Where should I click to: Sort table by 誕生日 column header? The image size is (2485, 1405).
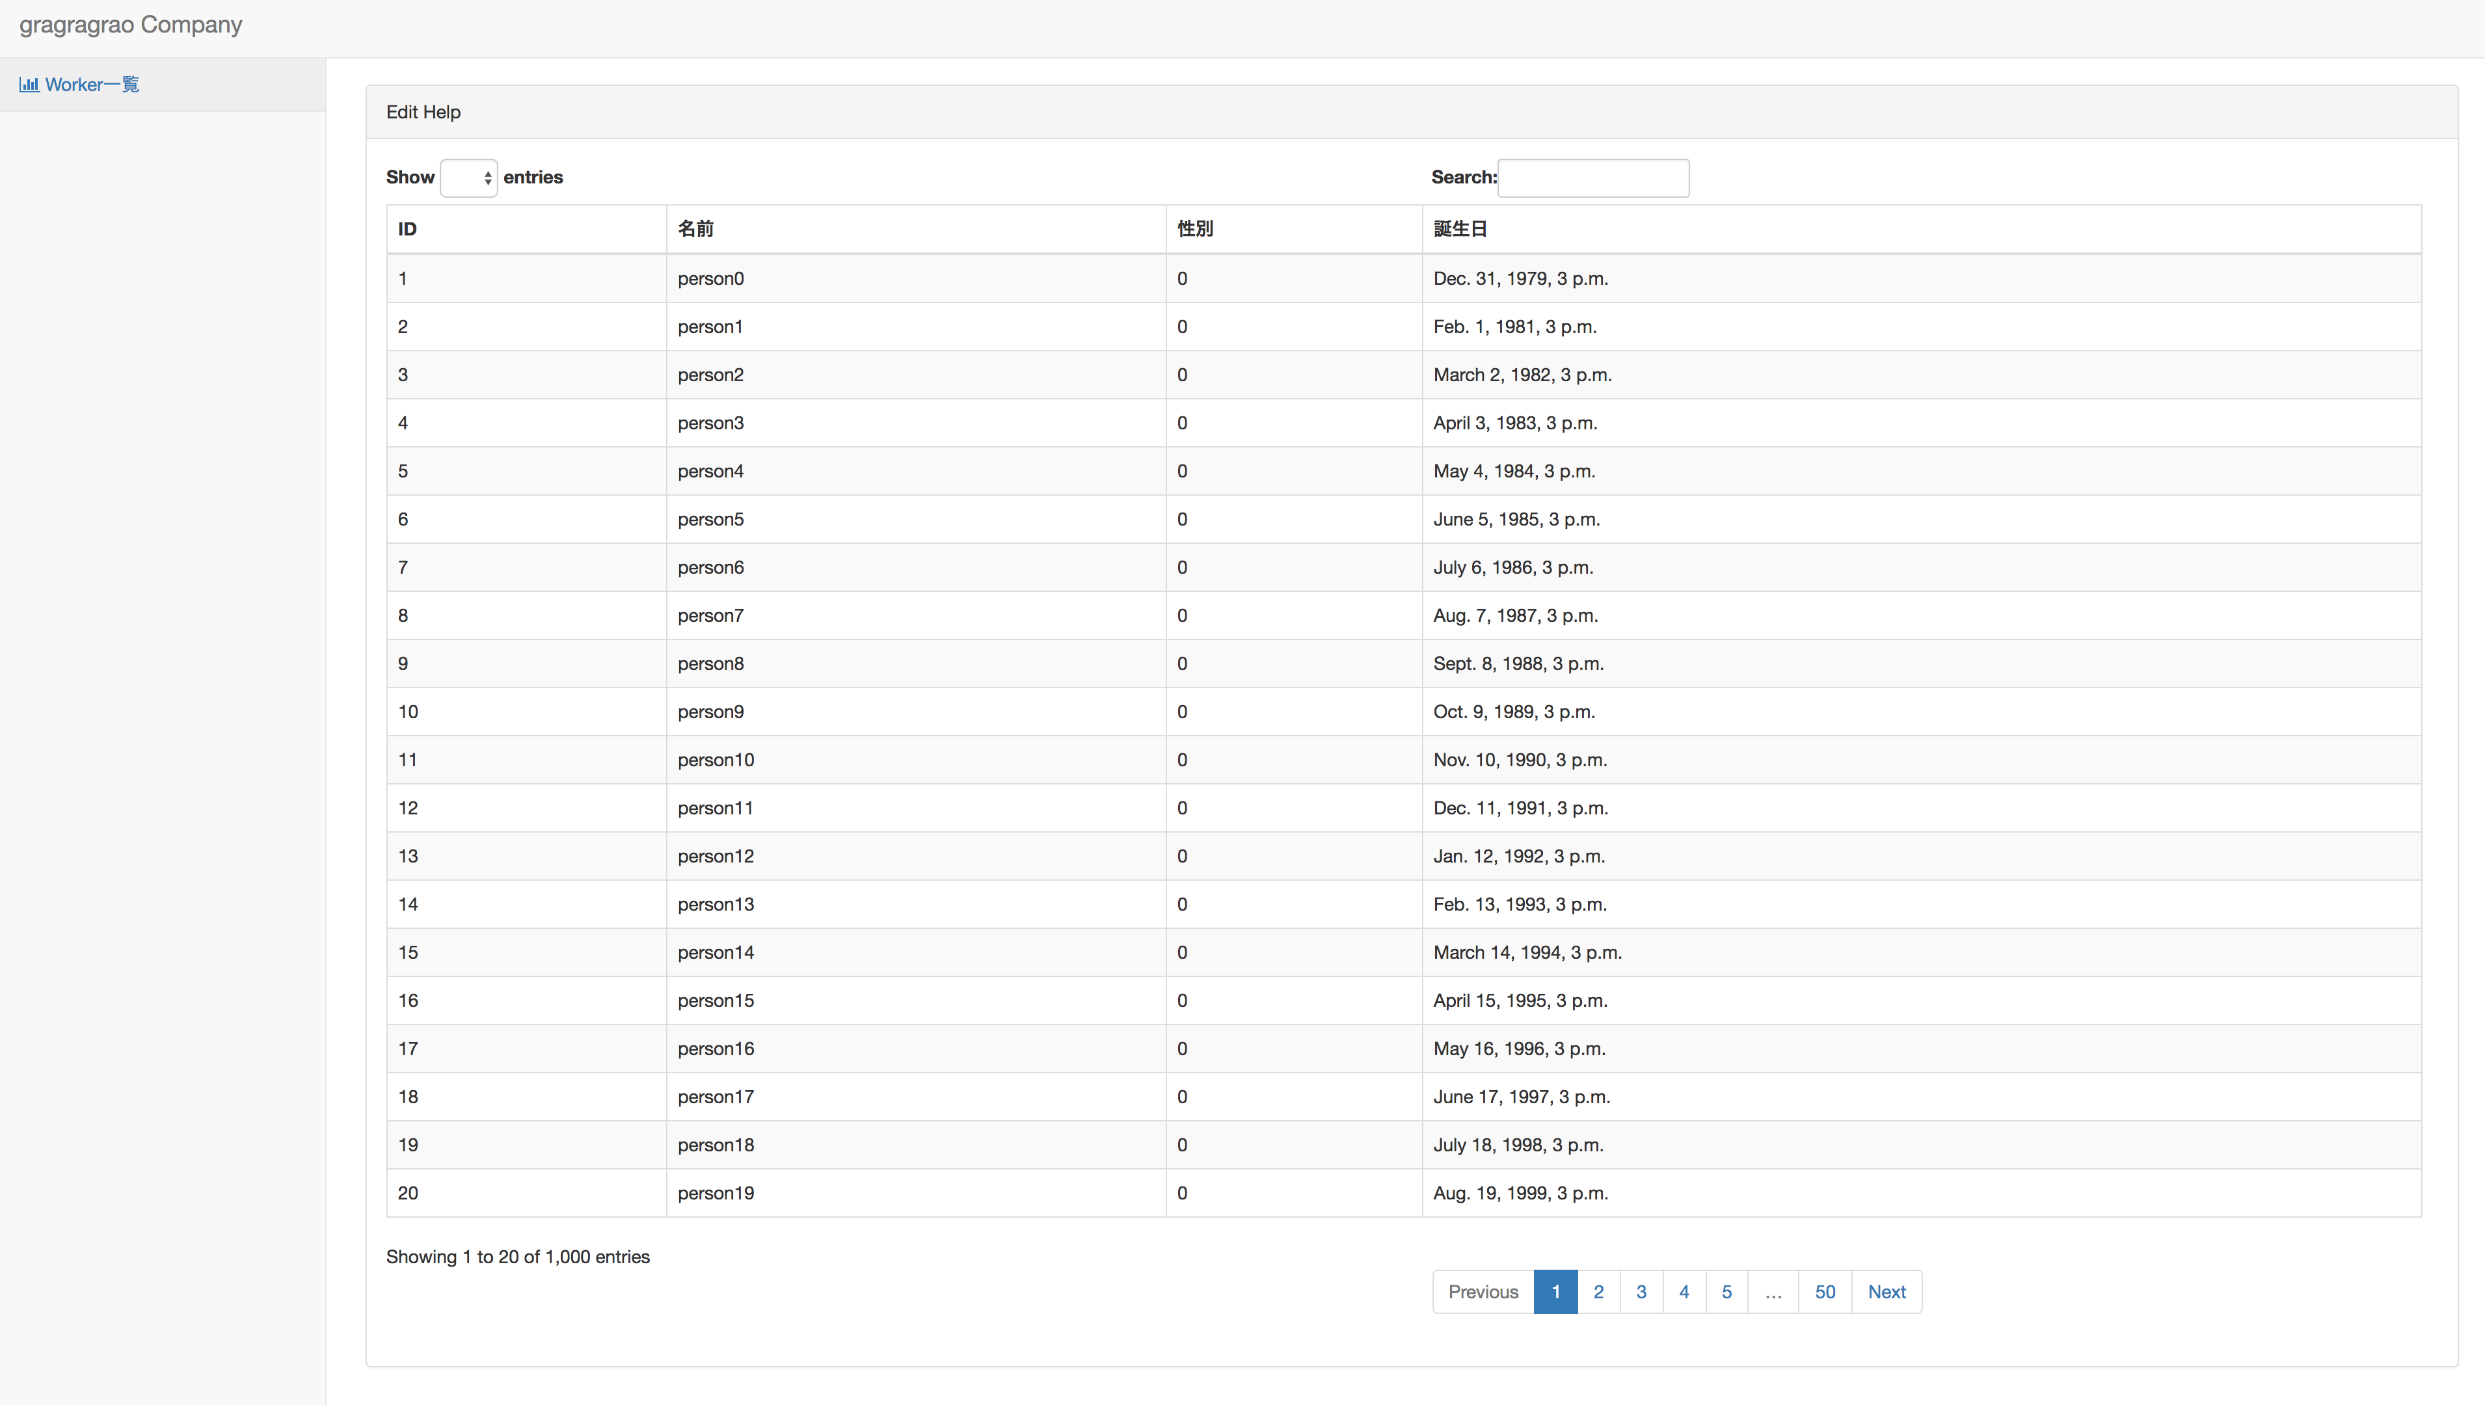(x=1922, y=229)
